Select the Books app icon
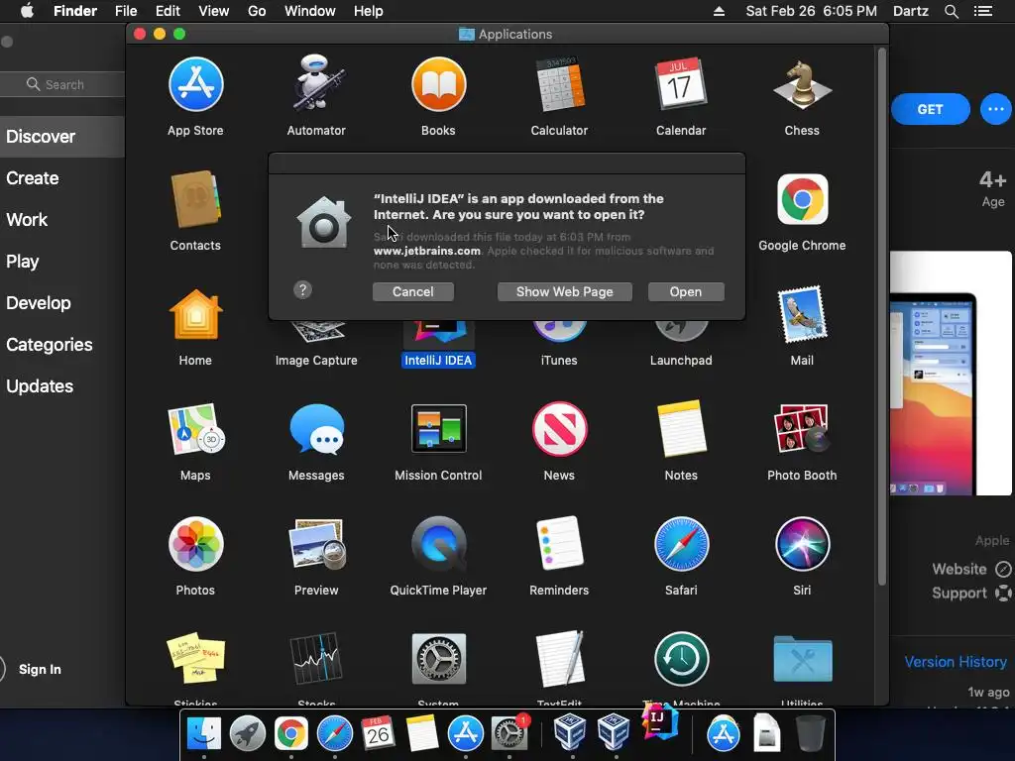The image size is (1015, 761). (x=438, y=85)
